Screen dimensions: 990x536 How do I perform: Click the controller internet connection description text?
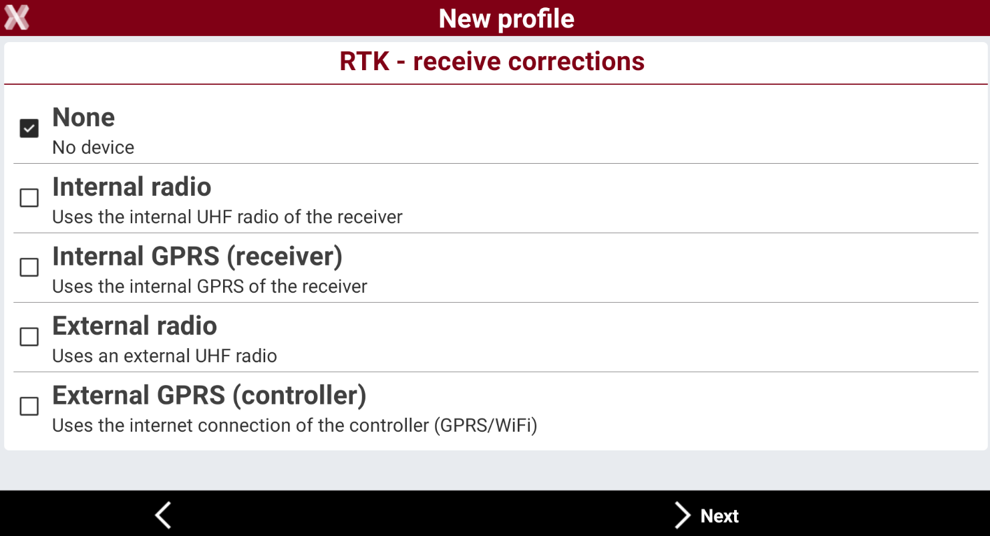pyautogui.click(x=295, y=426)
